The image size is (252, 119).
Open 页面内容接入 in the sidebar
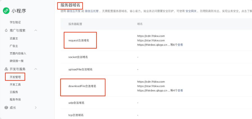tap(18, 54)
